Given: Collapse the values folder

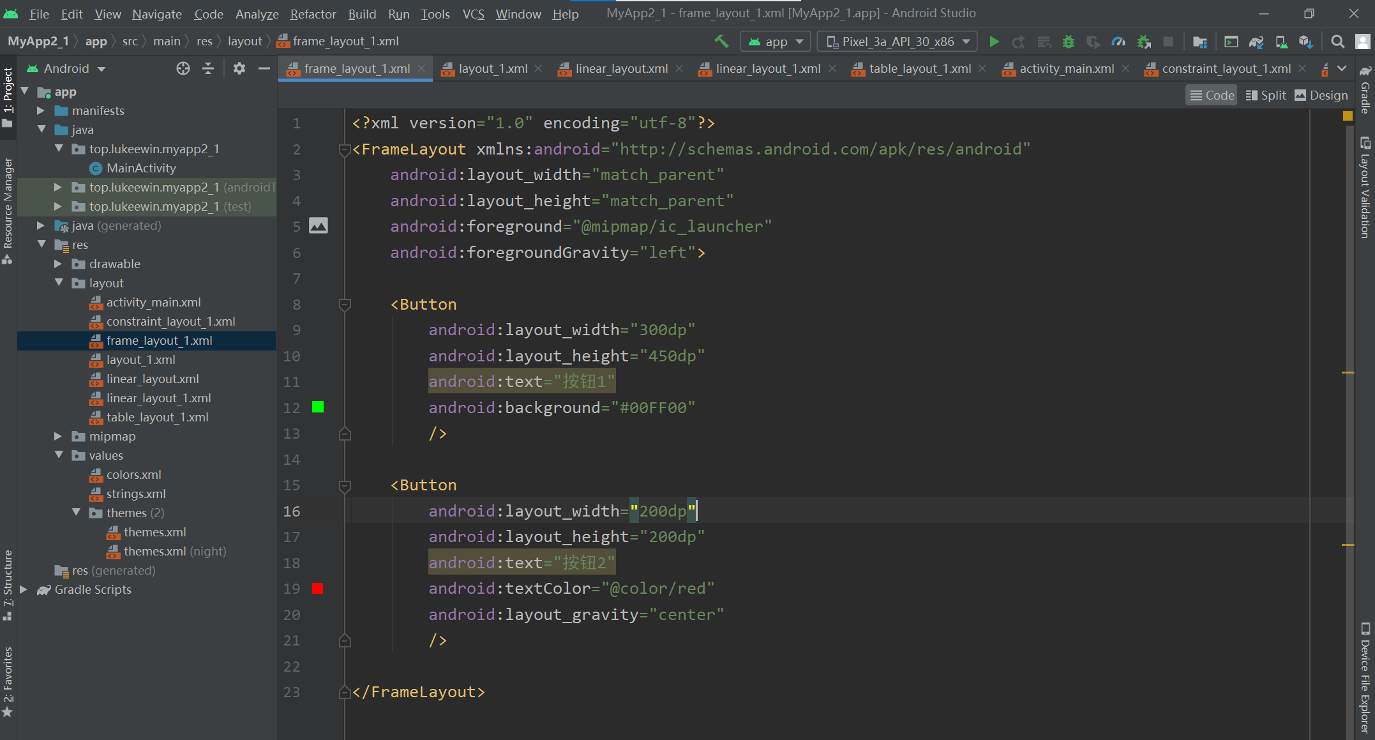Looking at the screenshot, I should click(x=59, y=455).
